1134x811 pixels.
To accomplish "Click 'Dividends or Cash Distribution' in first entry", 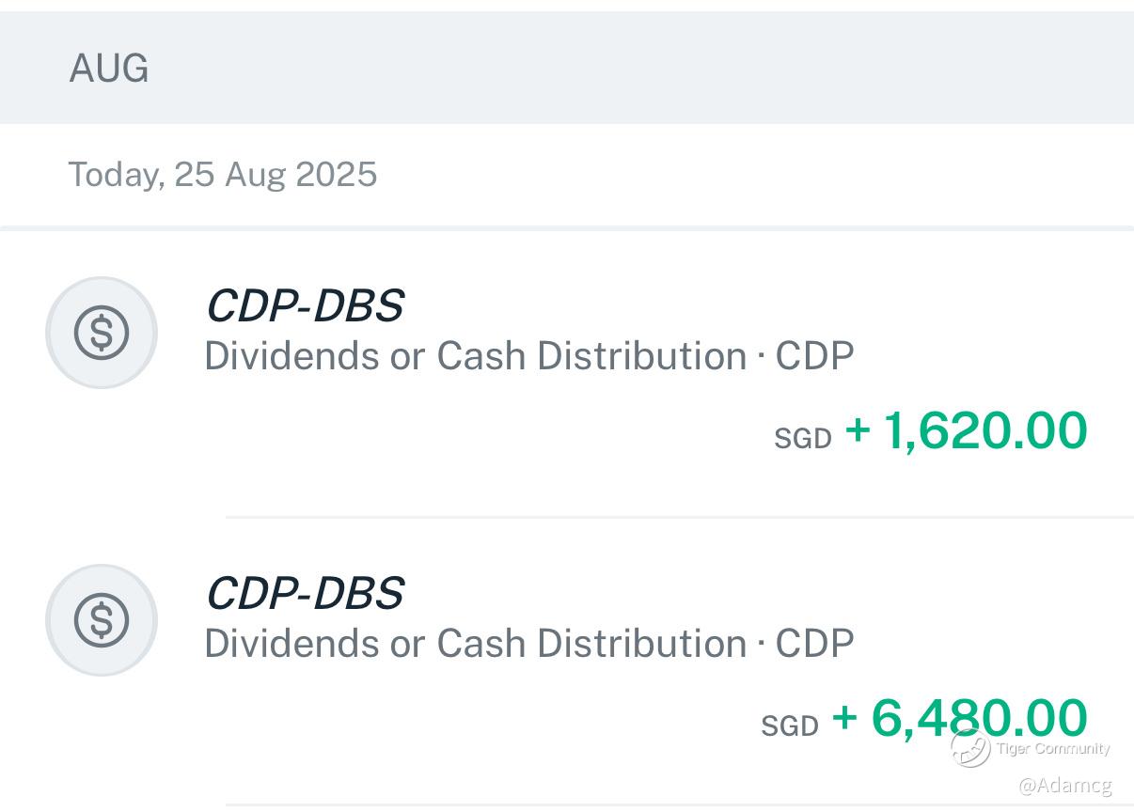I will [x=476, y=357].
